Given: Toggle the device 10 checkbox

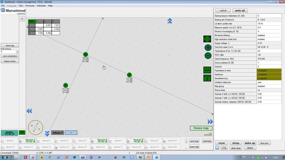Looking at the screenshot, I should [x=164, y=141].
